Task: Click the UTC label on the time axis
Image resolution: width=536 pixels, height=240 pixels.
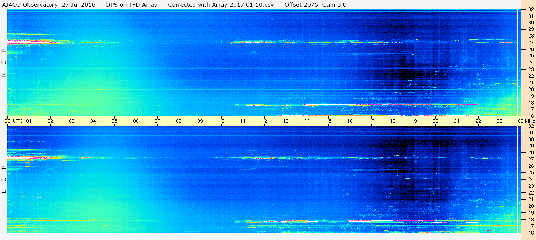Action: click(18, 121)
